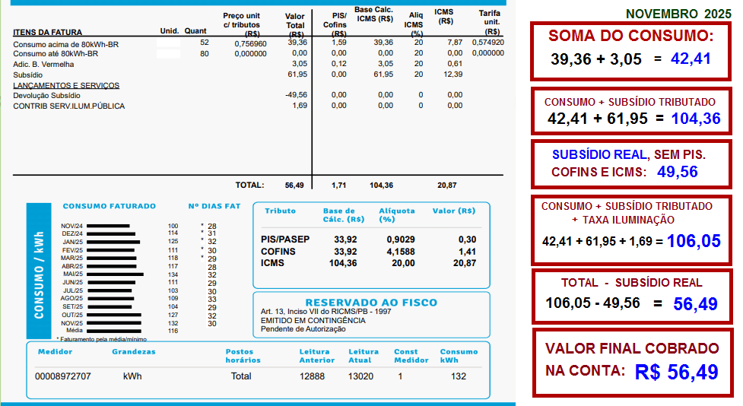This screenshot has width=743, height=406.
Task: Click the RESERVADO AO FISCO heading
Action: pos(371,303)
